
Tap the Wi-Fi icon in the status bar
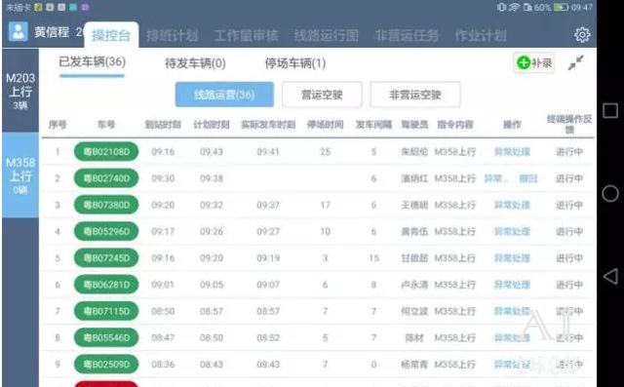[514, 7]
